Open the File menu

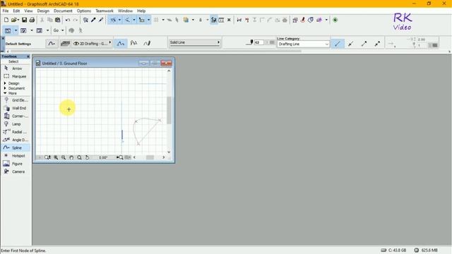click(6, 11)
